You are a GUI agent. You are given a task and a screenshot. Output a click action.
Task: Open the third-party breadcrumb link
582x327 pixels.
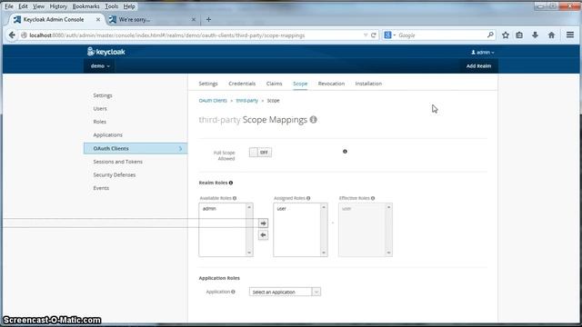247,101
